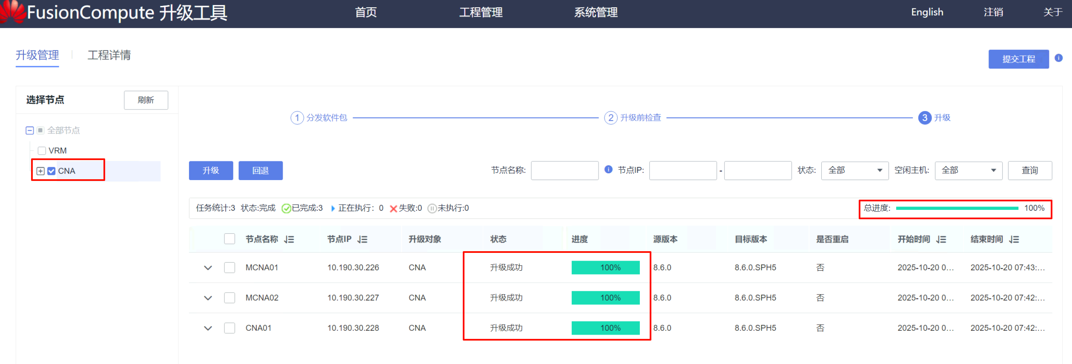Check the VRM node checkbox

coord(42,151)
